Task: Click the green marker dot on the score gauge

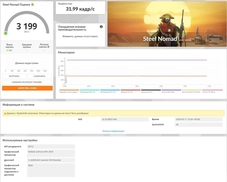Action: pos(6,33)
